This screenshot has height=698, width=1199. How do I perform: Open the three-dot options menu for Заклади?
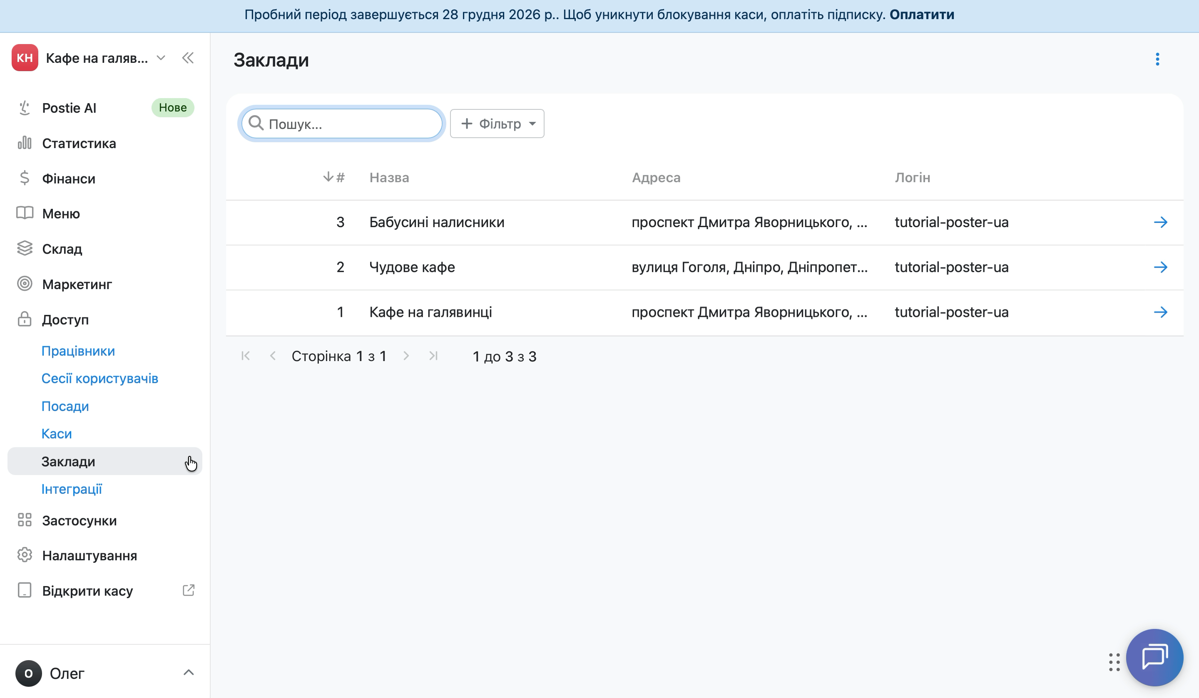pyautogui.click(x=1157, y=59)
